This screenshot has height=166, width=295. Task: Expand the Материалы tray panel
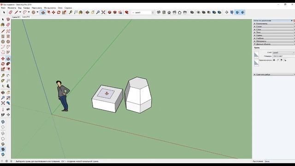[x=274, y=41]
